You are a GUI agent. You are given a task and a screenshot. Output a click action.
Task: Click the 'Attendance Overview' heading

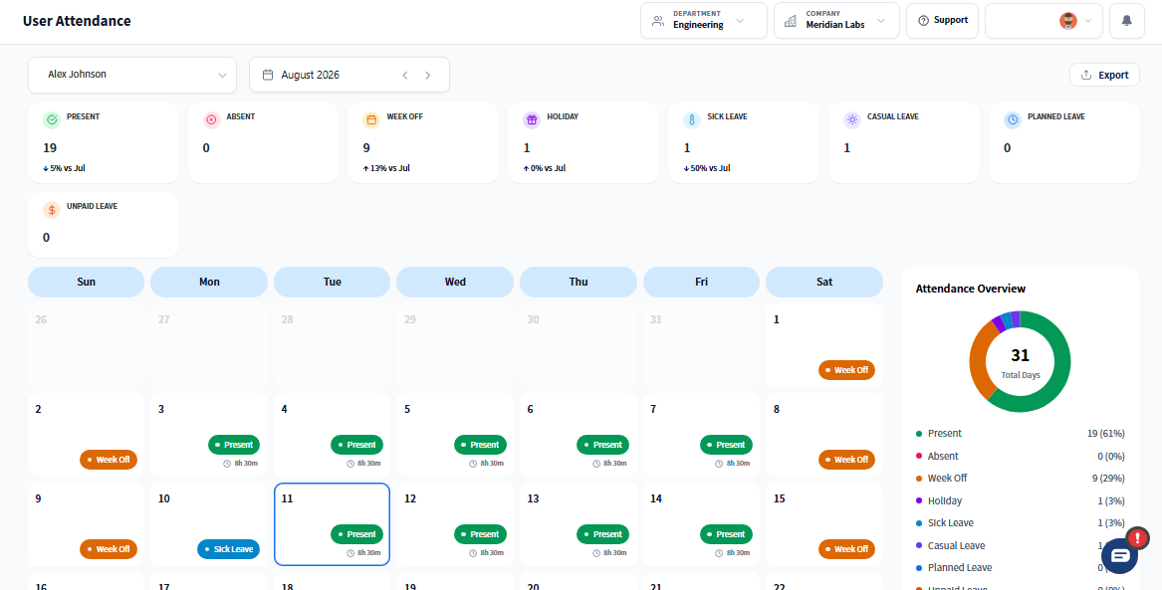pos(971,289)
